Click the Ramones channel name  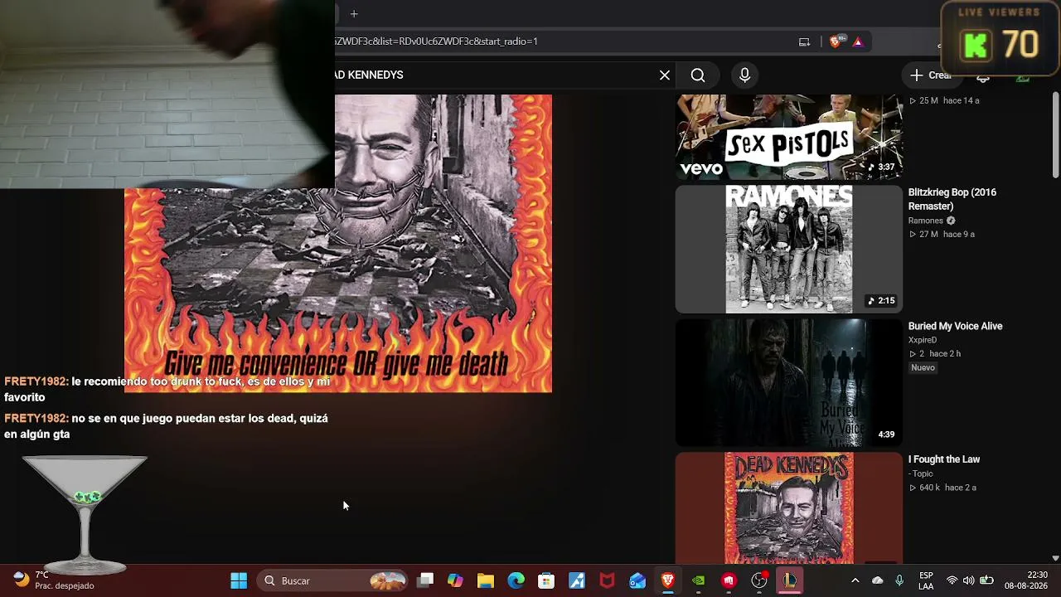pyautogui.click(x=926, y=221)
